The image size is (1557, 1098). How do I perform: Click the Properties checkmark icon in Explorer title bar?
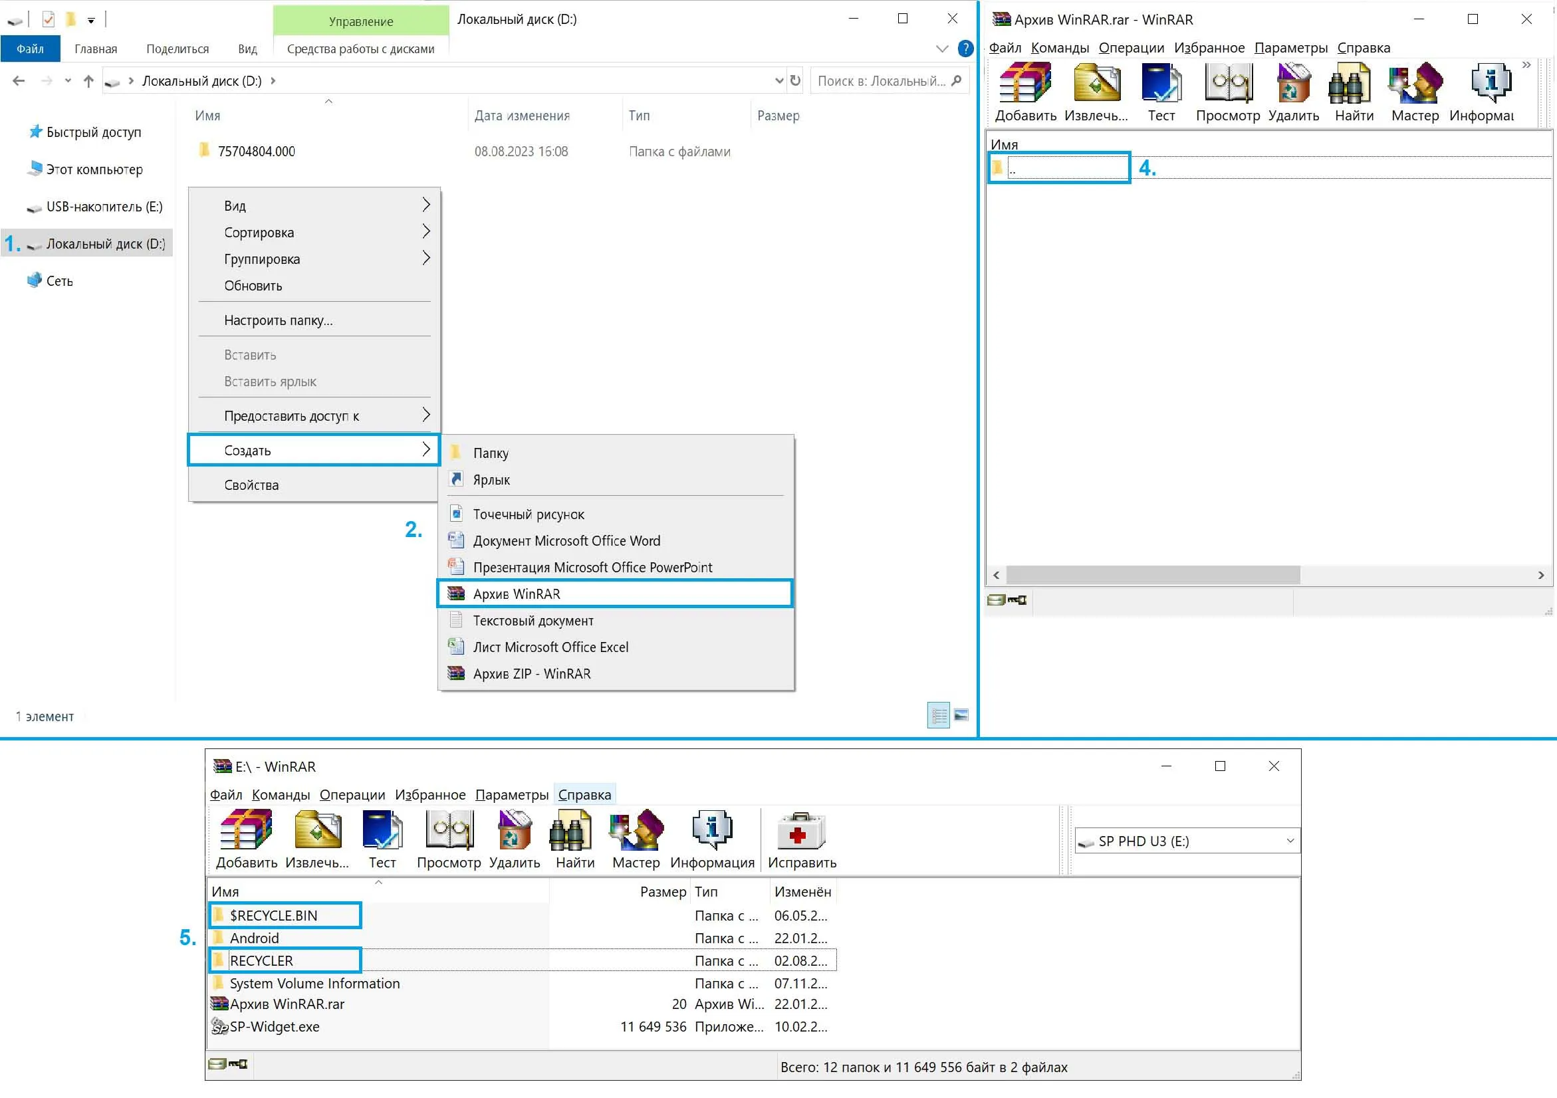coord(48,19)
